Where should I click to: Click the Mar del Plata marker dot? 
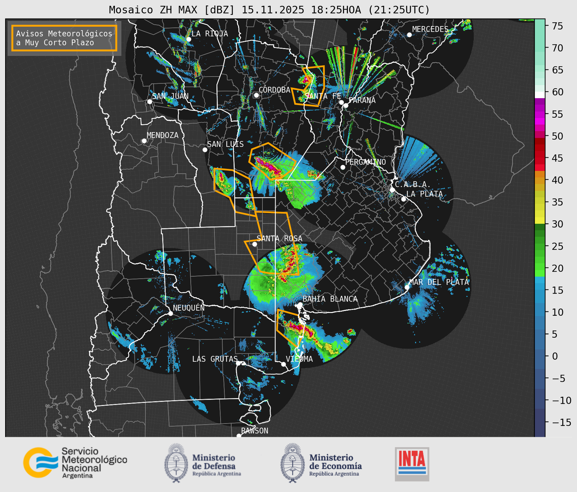pos(407,287)
